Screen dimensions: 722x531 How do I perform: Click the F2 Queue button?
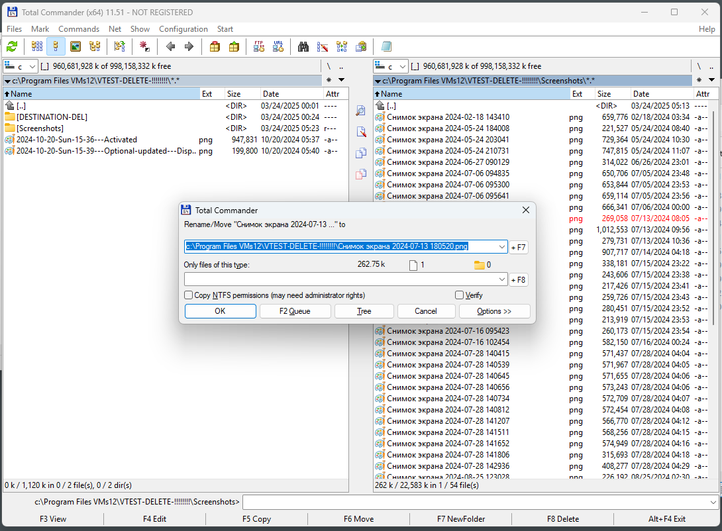point(295,311)
